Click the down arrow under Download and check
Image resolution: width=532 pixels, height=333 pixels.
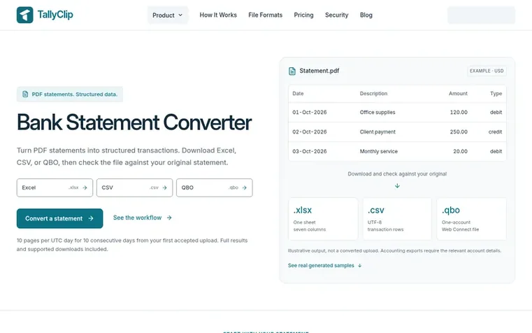coord(397,185)
